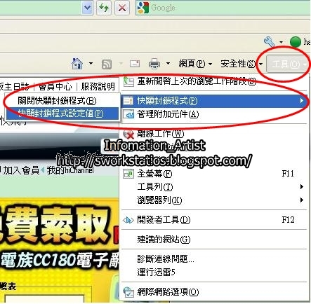Click the Google search provider icon
The height and width of the screenshot is (304, 311).
click(143, 8)
